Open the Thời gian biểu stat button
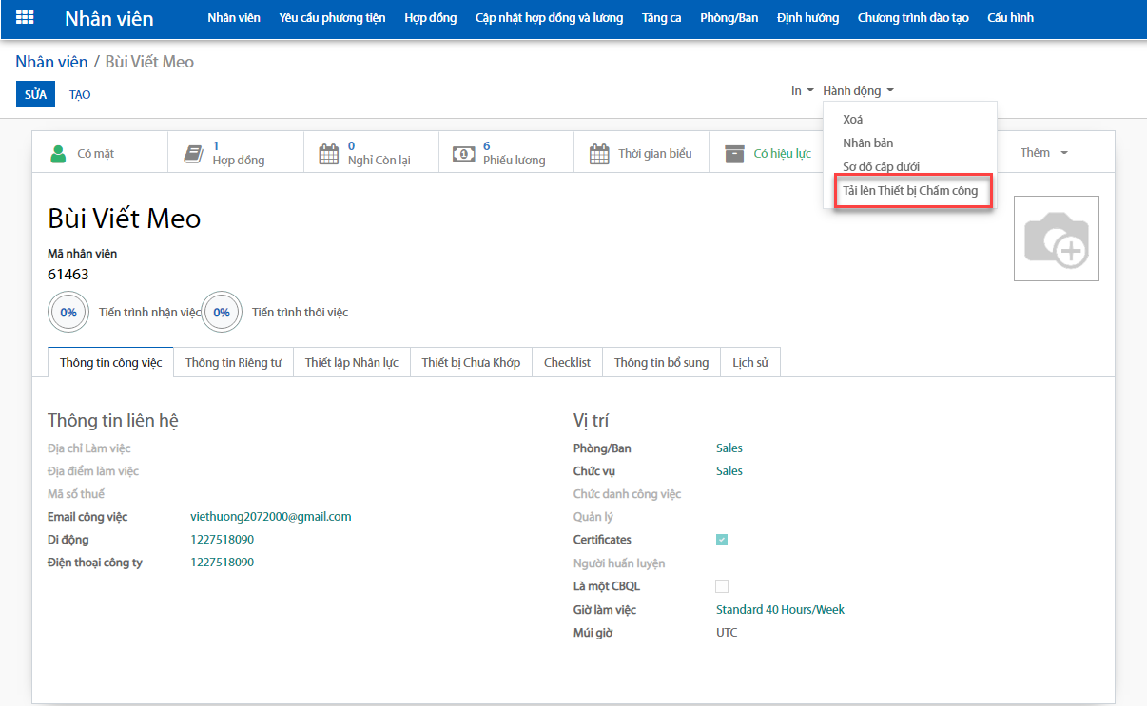 pos(641,153)
